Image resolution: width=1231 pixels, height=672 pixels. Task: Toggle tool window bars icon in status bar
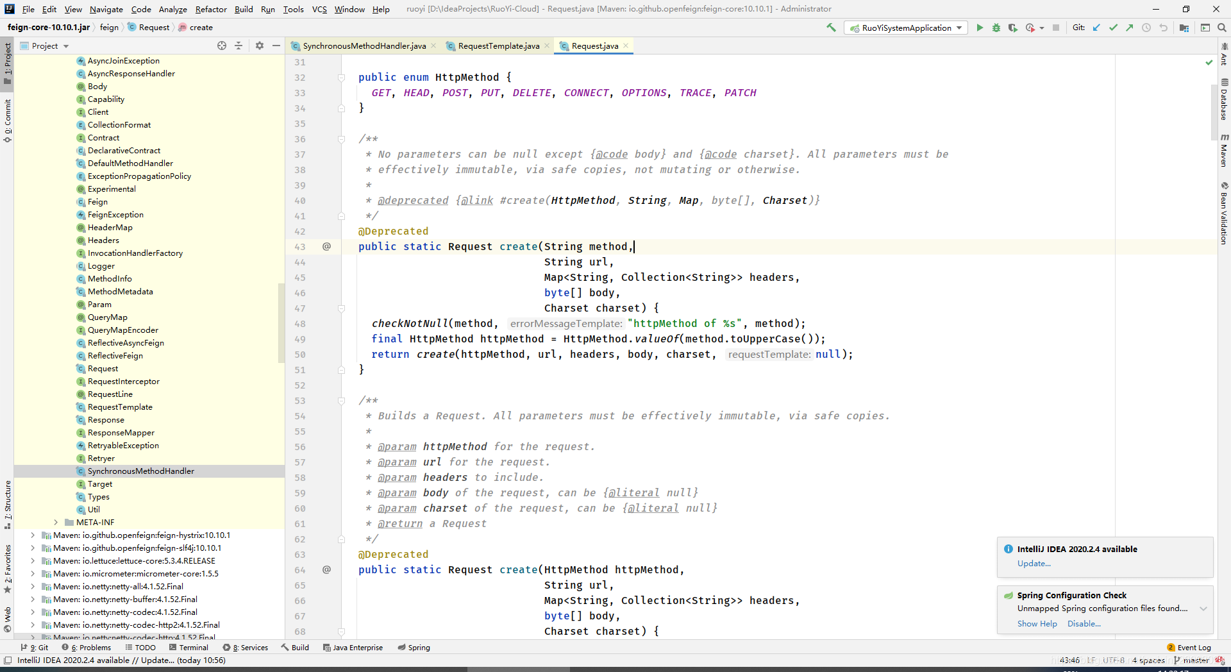(8, 660)
